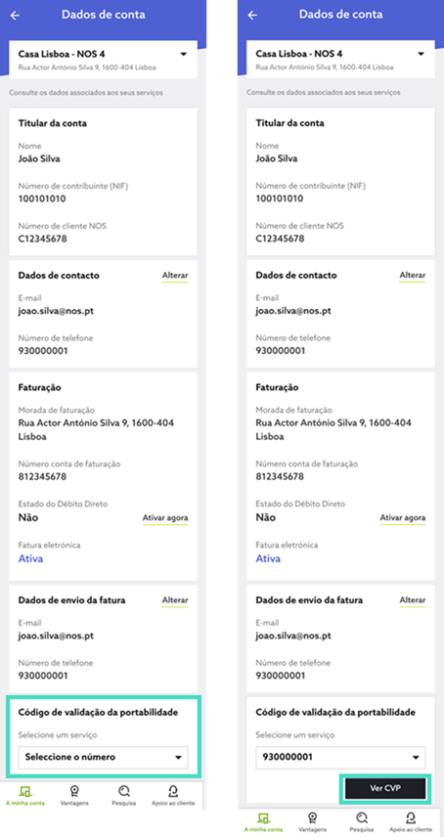The height and width of the screenshot is (837, 444).
Task: Click Alterar for Dados de contacto on Ver CVP screen
Action: click(x=413, y=276)
